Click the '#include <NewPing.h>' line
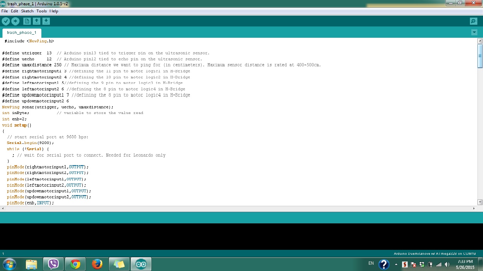This screenshot has width=483, height=271. point(29,41)
